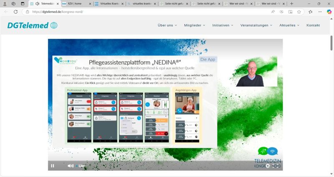Image resolution: width=334 pixels, height=177 pixels.
Task: Expand the Mitglieder menu chevron
Action: point(204,25)
